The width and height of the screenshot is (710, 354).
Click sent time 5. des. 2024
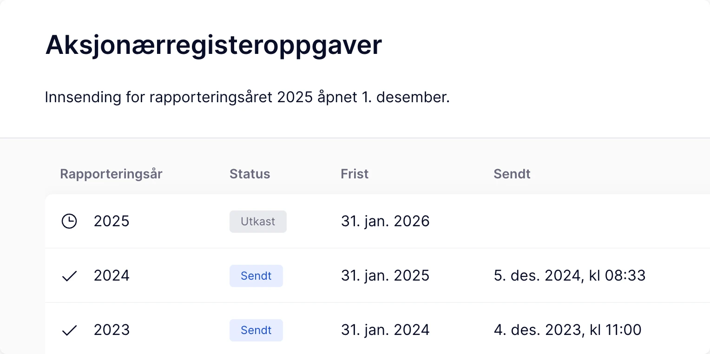pos(569,276)
